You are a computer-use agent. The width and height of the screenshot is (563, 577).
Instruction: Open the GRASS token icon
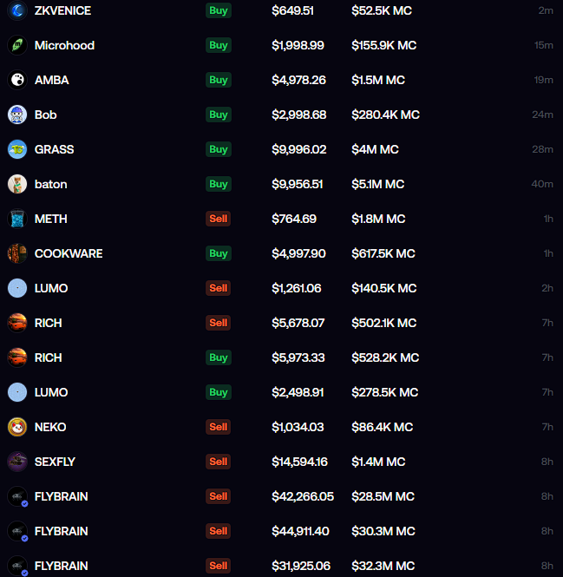pyautogui.click(x=17, y=149)
